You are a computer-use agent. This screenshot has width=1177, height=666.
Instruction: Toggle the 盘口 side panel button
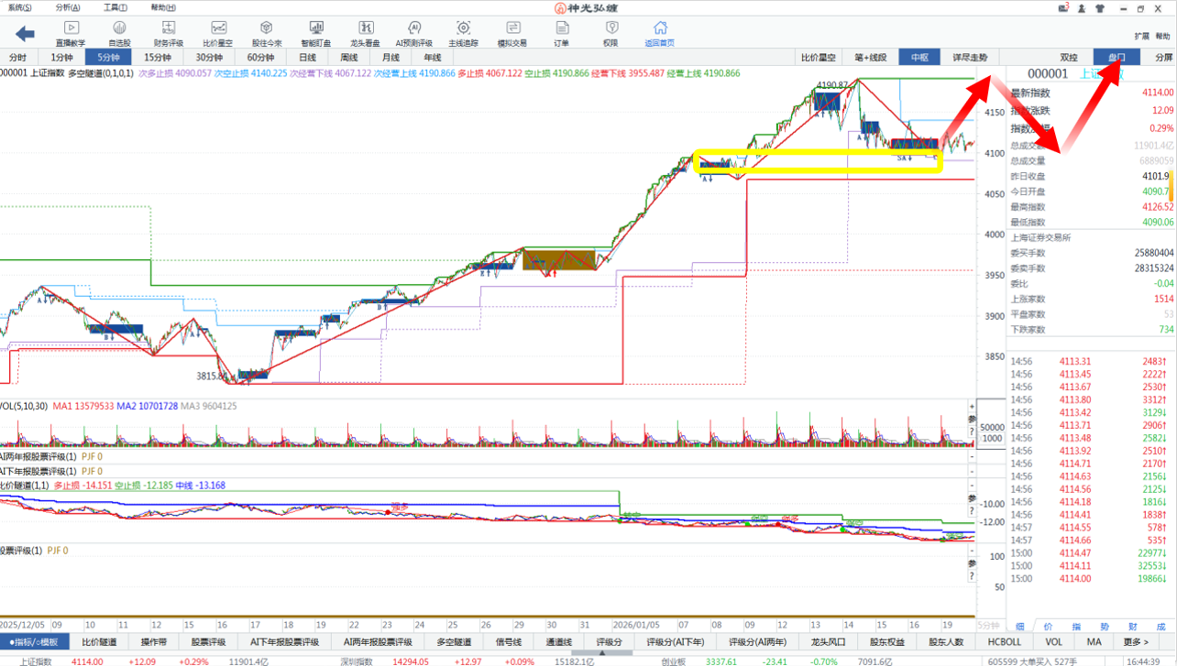tap(1116, 57)
